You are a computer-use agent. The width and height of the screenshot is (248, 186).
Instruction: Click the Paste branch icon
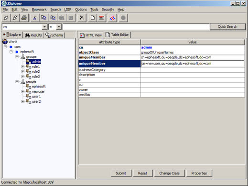(x=53, y=18)
